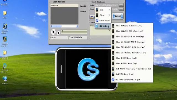The height and width of the screenshot is (100, 177).
Task: Click iPod icon beside MPEG-4 default entry
Action: [x=113, y=69]
